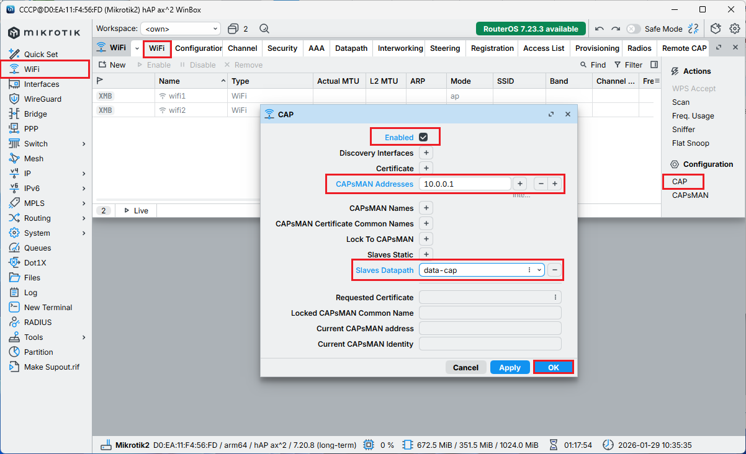Screen dimensions: 746x454
Task: Remove the Slaves Datapath value with minus
Action: click(554, 270)
